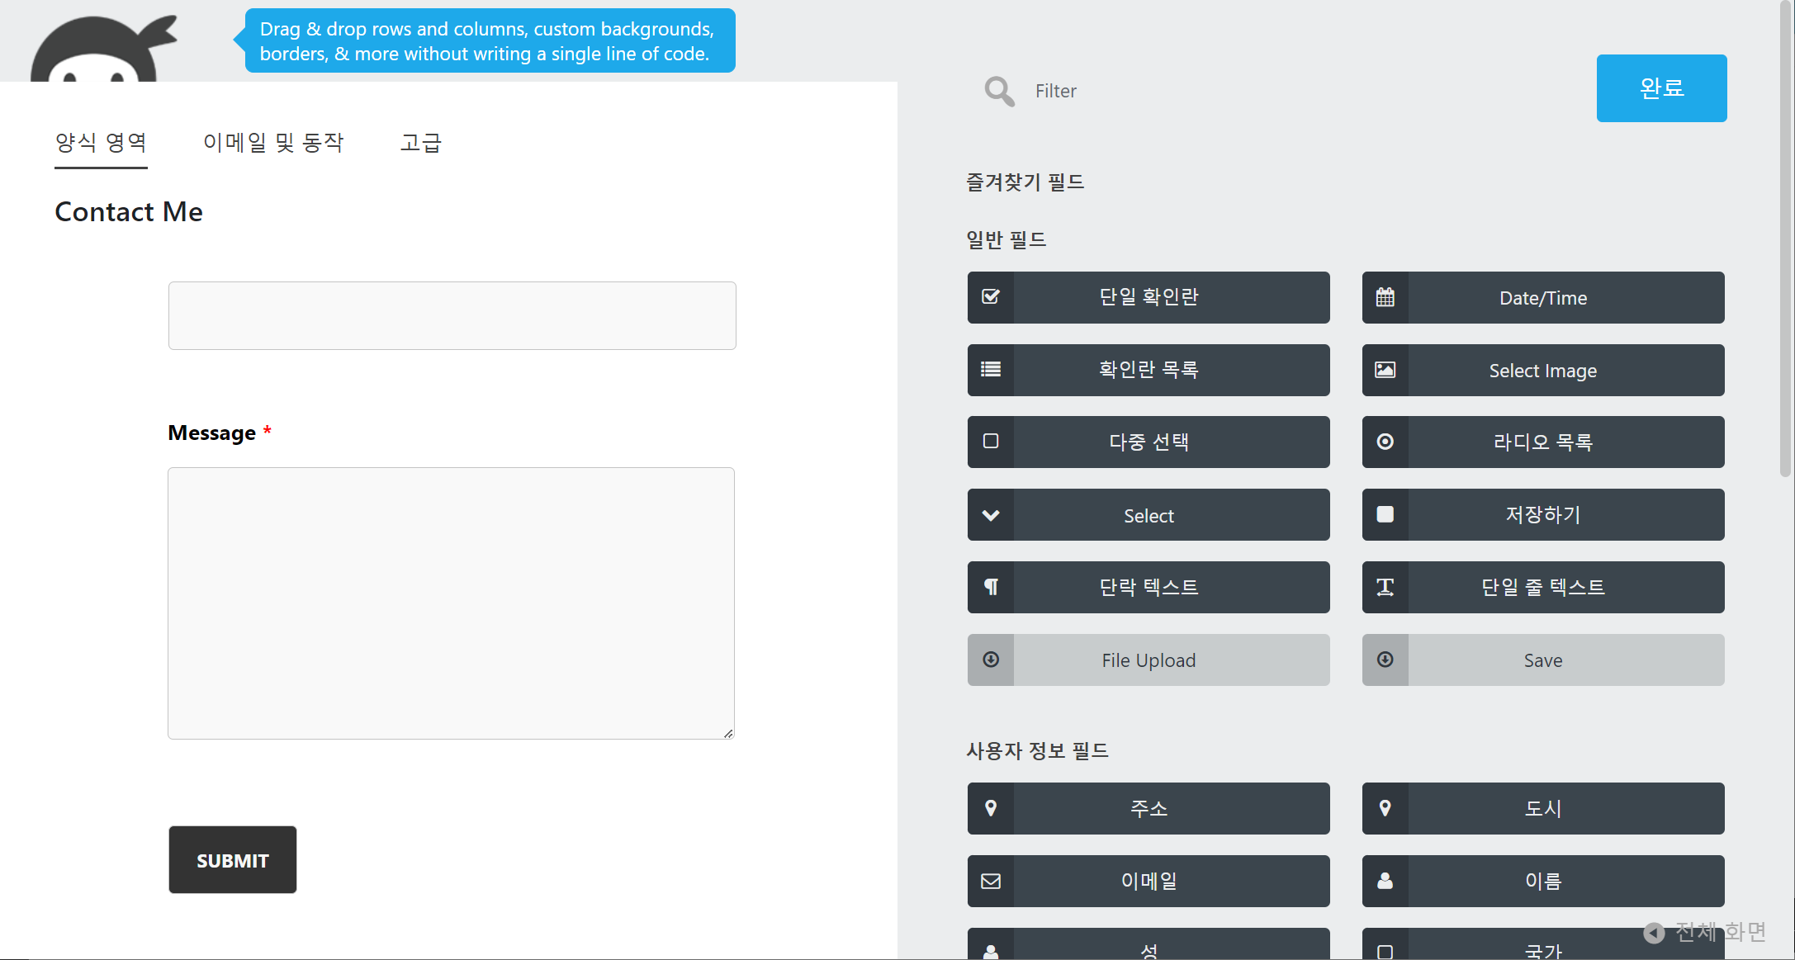The width and height of the screenshot is (1795, 960).
Task: Click the SUBMIT button
Action: (x=233, y=860)
